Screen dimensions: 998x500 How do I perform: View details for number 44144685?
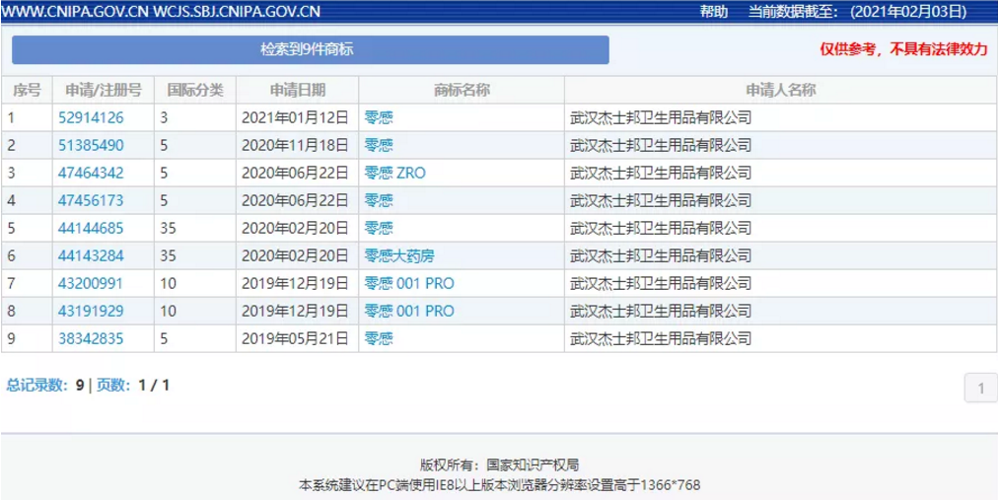[x=91, y=228]
